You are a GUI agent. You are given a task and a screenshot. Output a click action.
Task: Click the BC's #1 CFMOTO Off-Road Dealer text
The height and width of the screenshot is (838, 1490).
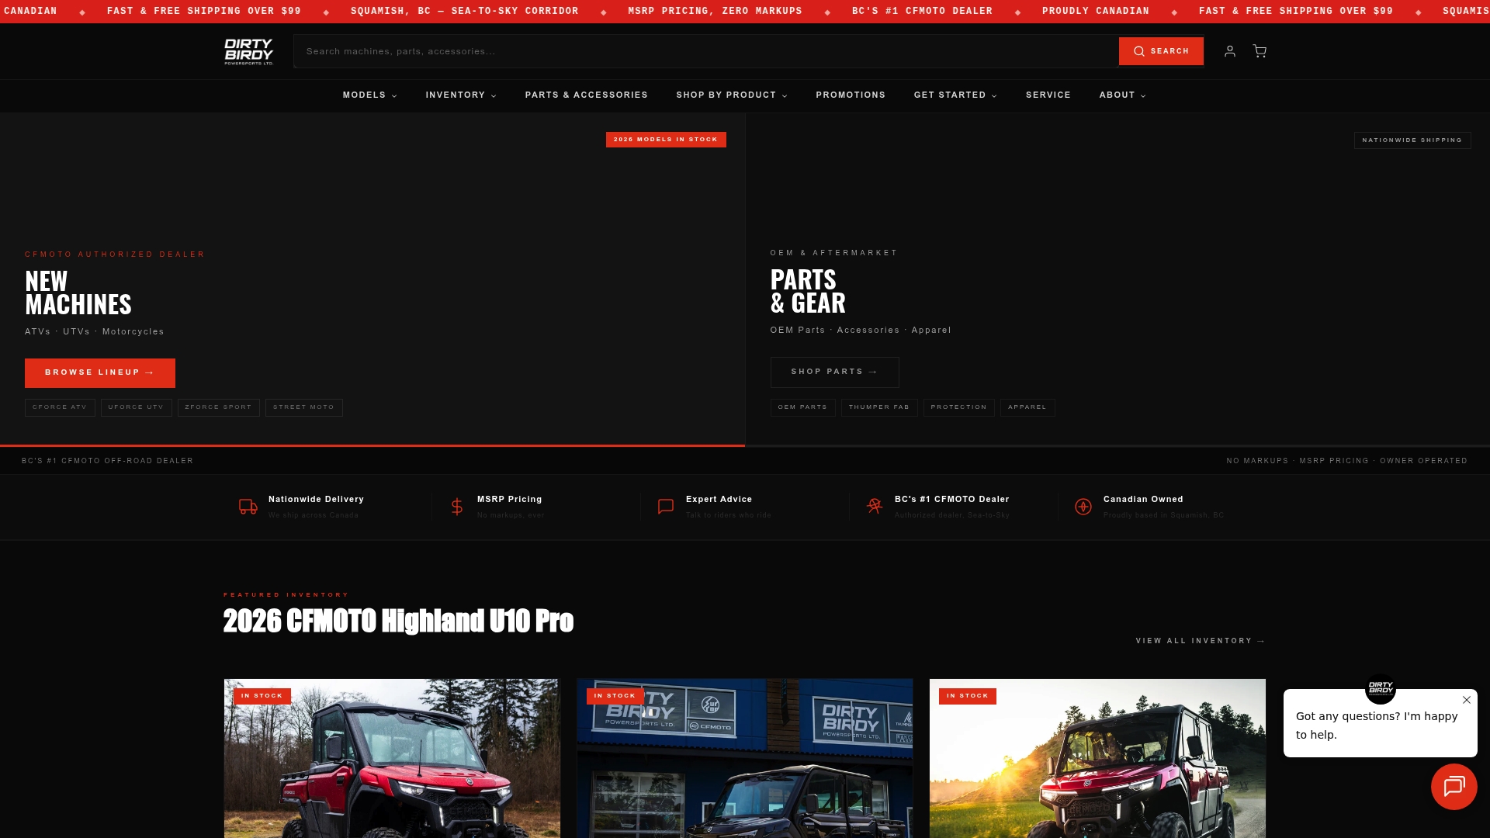(x=107, y=461)
